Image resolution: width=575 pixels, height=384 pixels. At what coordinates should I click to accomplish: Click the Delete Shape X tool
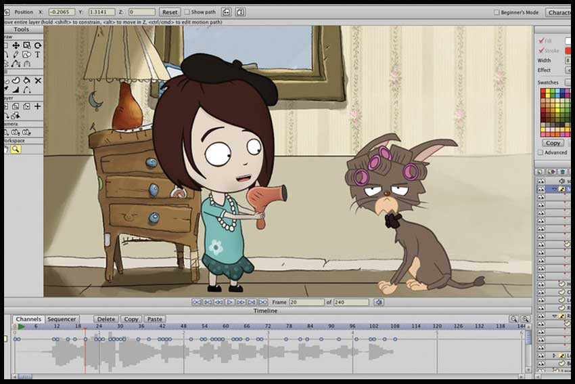(x=37, y=80)
